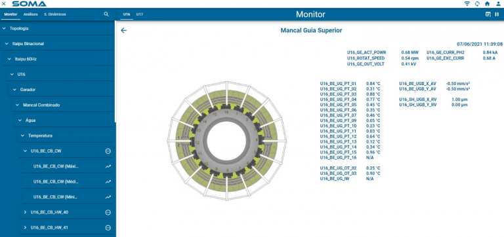Open options circle for U16_BE_CB_HW_40

tap(108, 212)
